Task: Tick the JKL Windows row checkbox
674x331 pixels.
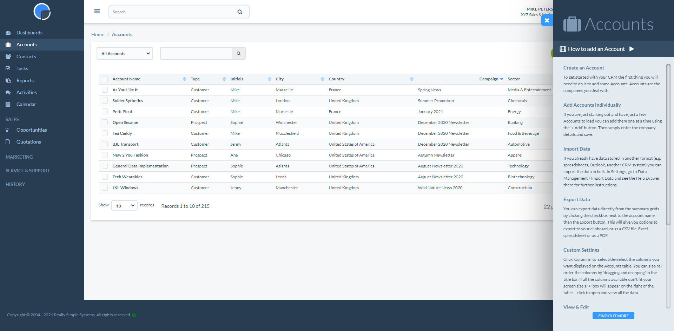Action: 105,188
